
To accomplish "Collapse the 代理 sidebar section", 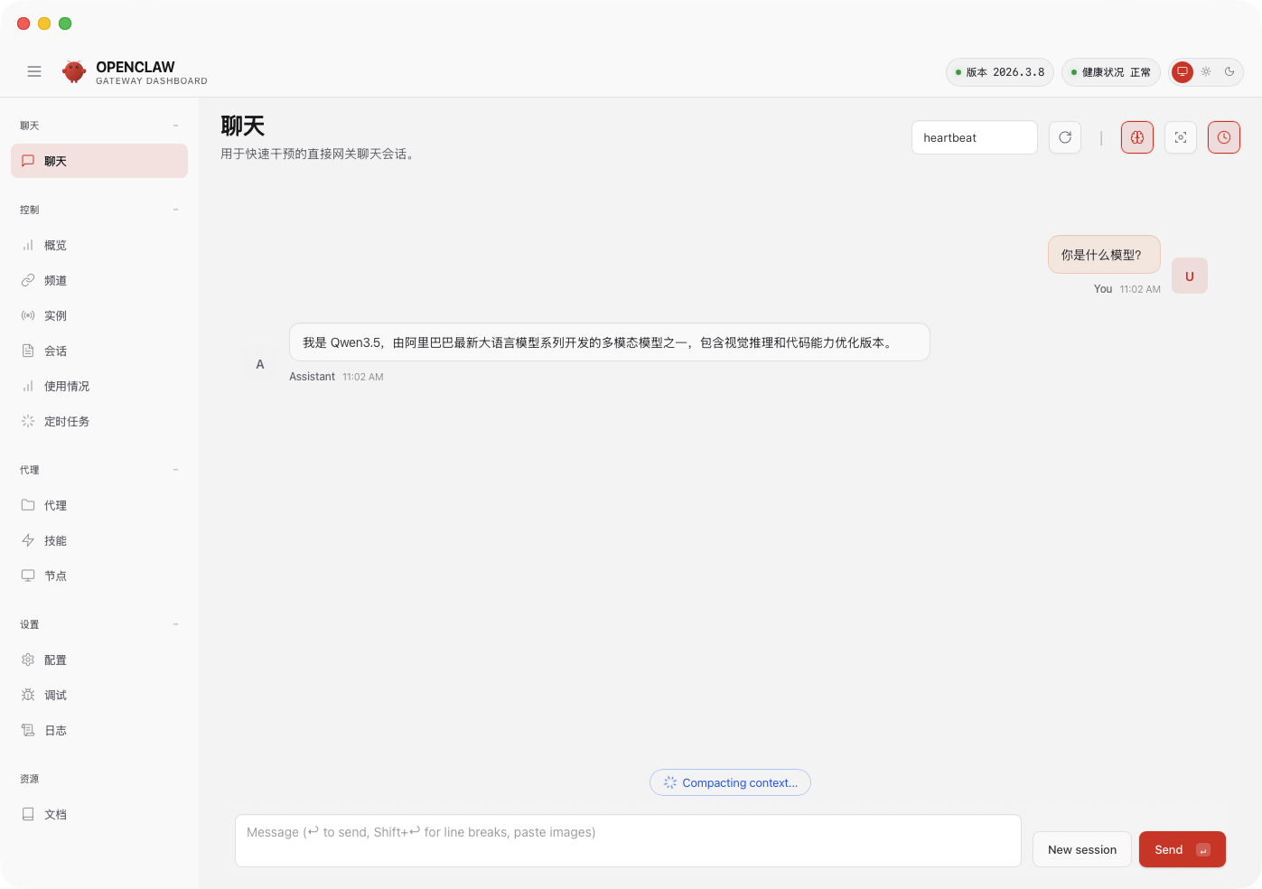I will pyautogui.click(x=175, y=470).
